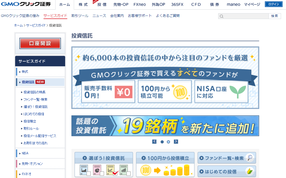Open FXneo in top navigation

coord(140,4)
